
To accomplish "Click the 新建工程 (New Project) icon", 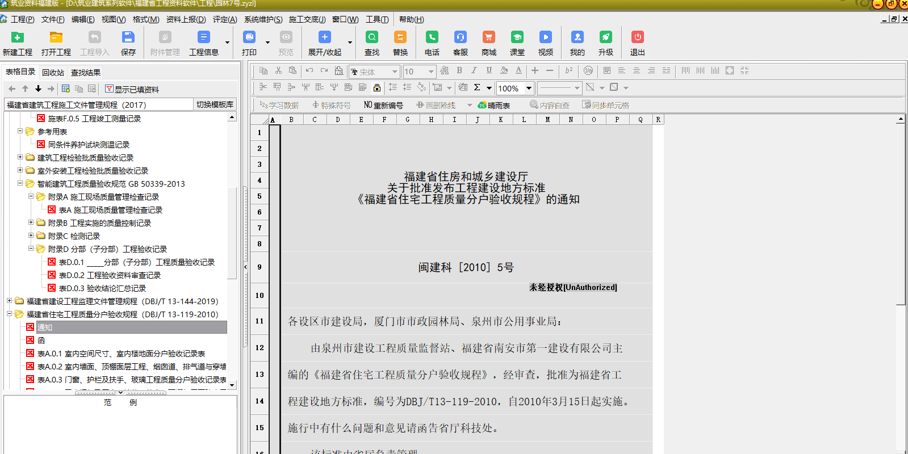I will [x=18, y=37].
